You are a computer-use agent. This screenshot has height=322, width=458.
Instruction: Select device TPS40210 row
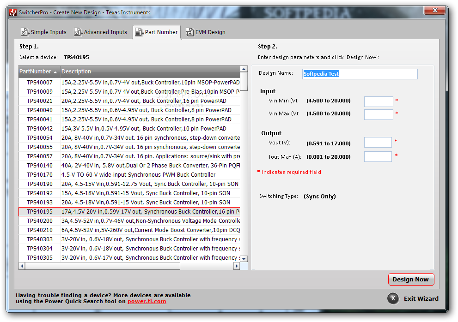(x=129, y=230)
